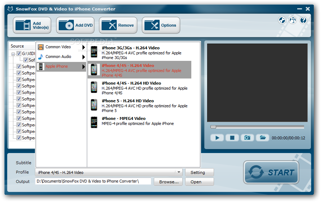Uncheck the third Softpe item checkbox
This screenshot has height=202, width=321.
pyautogui.click(x=19, y=80)
